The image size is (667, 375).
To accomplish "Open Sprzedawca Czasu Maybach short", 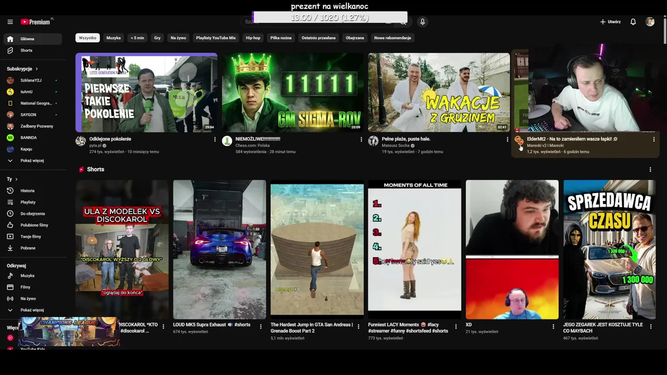I will pyautogui.click(x=609, y=249).
